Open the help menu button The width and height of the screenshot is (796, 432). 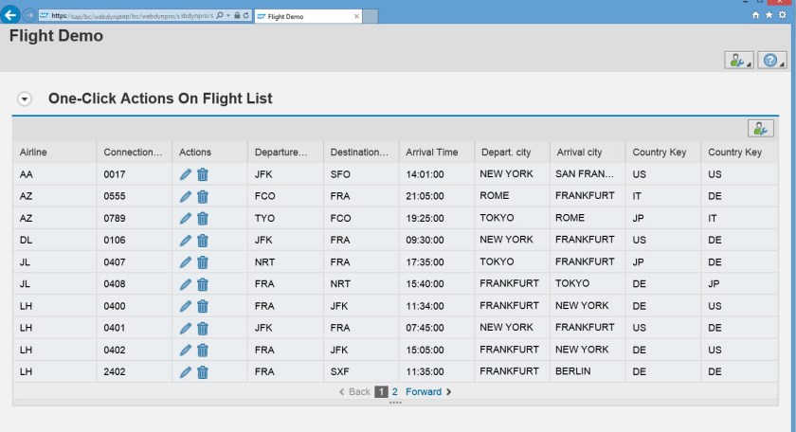click(x=771, y=61)
